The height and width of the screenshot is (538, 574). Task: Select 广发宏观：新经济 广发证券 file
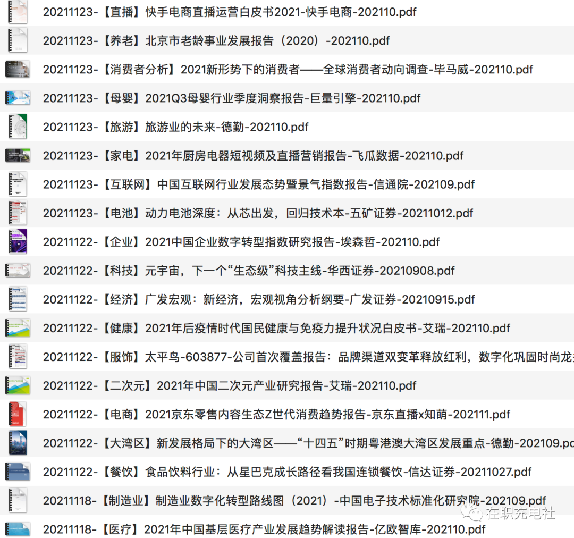tap(258, 299)
